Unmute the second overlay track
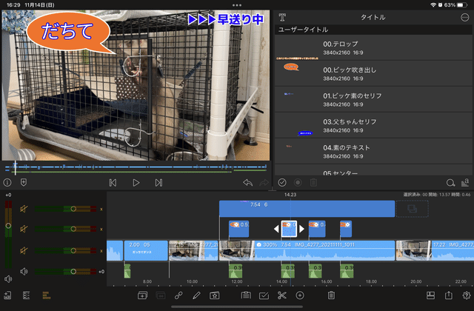474x311 pixels. tap(24, 229)
